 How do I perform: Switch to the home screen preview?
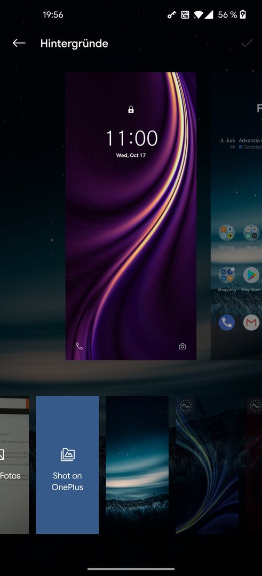point(236,216)
